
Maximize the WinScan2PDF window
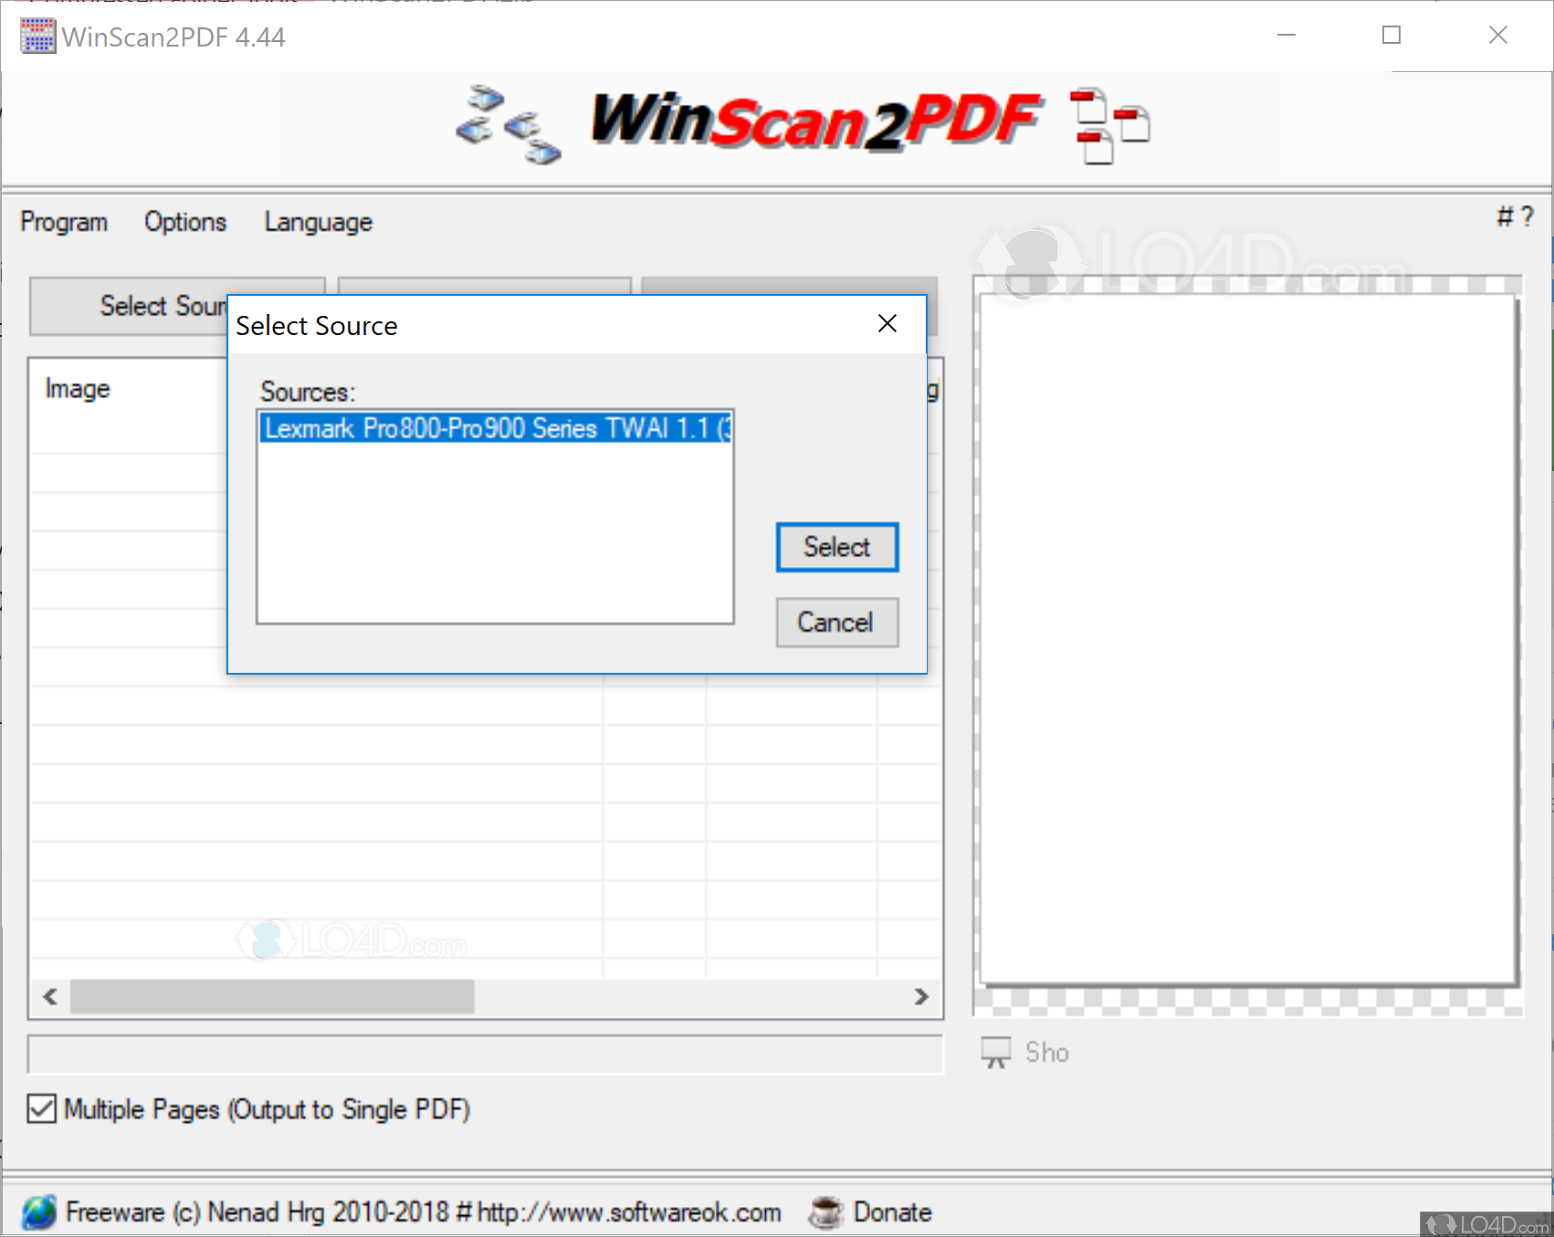pyautogui.click(x=1391, y=36)
